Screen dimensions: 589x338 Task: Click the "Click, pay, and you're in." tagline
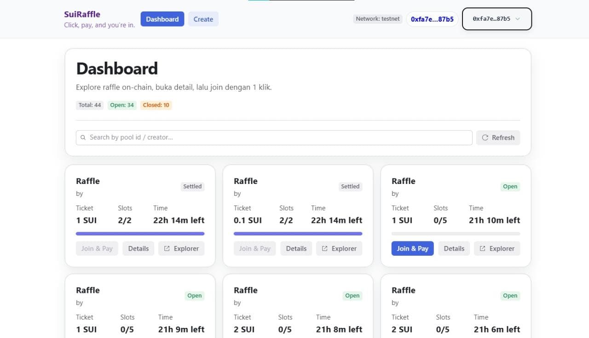click(99, 25)
